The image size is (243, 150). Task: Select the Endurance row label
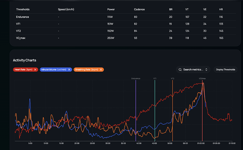(x=23, y=17)
